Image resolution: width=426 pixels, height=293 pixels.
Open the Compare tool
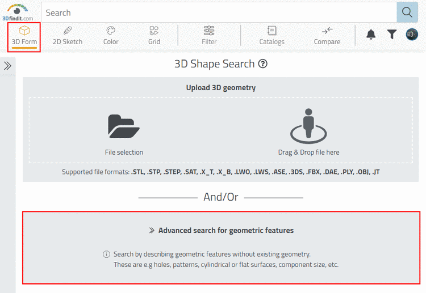pyautogui.click(x=327, y=35)
